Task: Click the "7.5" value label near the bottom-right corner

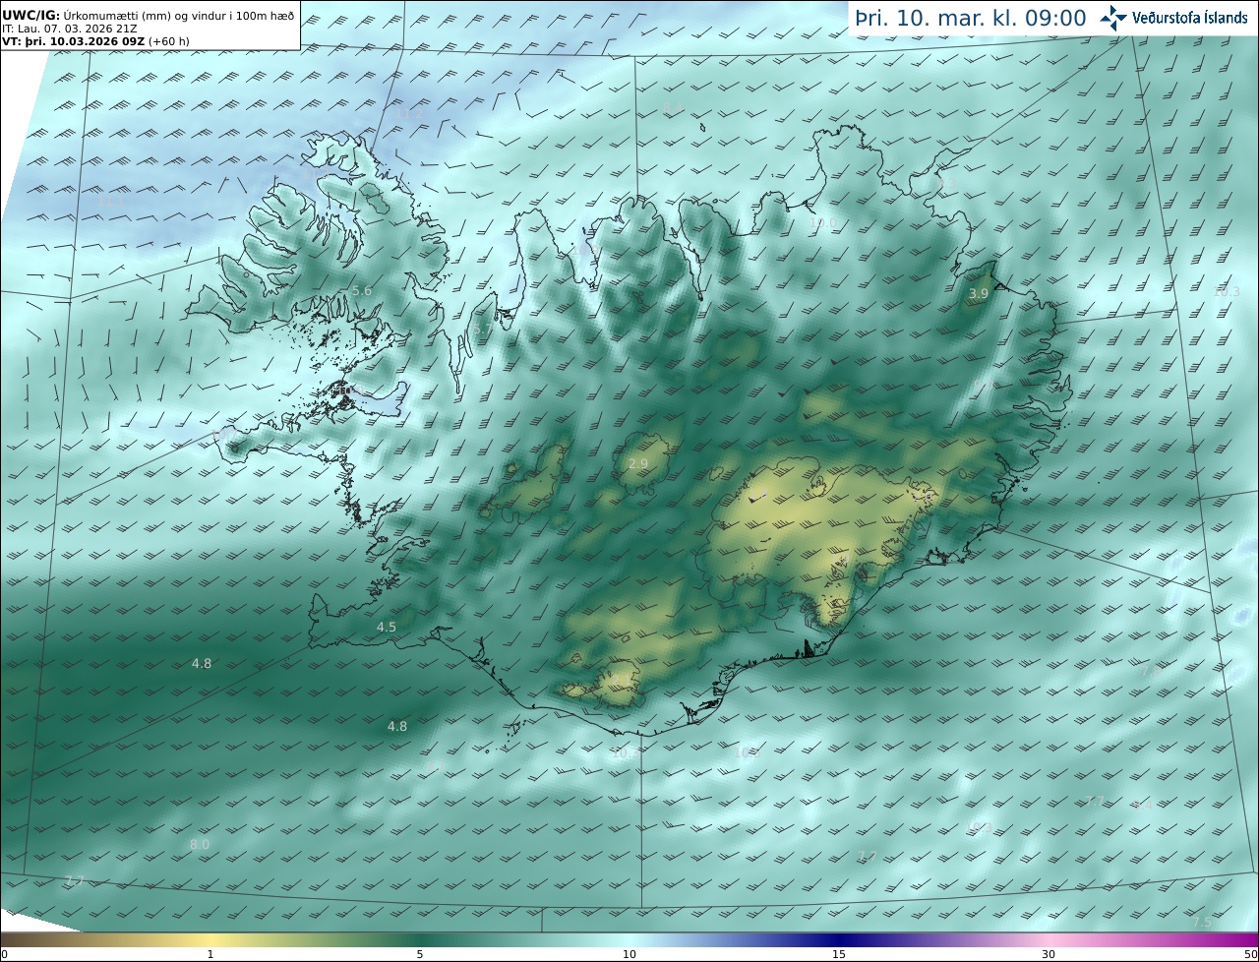Action: (1202, 923)
